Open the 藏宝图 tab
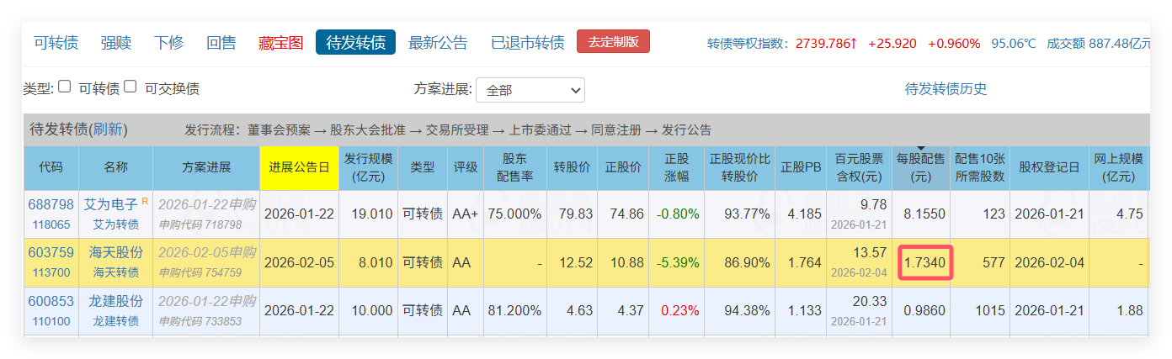 point(280,43)
